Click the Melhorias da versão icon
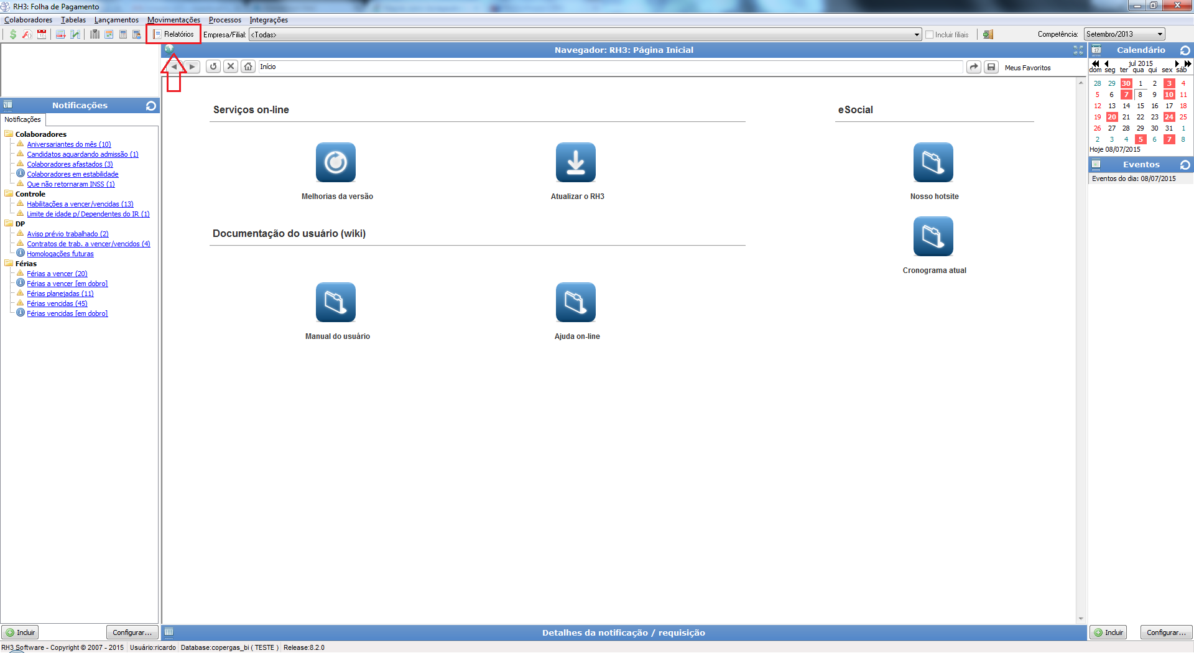The height and width of the screenshot is (653, 1194). coord(335,162)
